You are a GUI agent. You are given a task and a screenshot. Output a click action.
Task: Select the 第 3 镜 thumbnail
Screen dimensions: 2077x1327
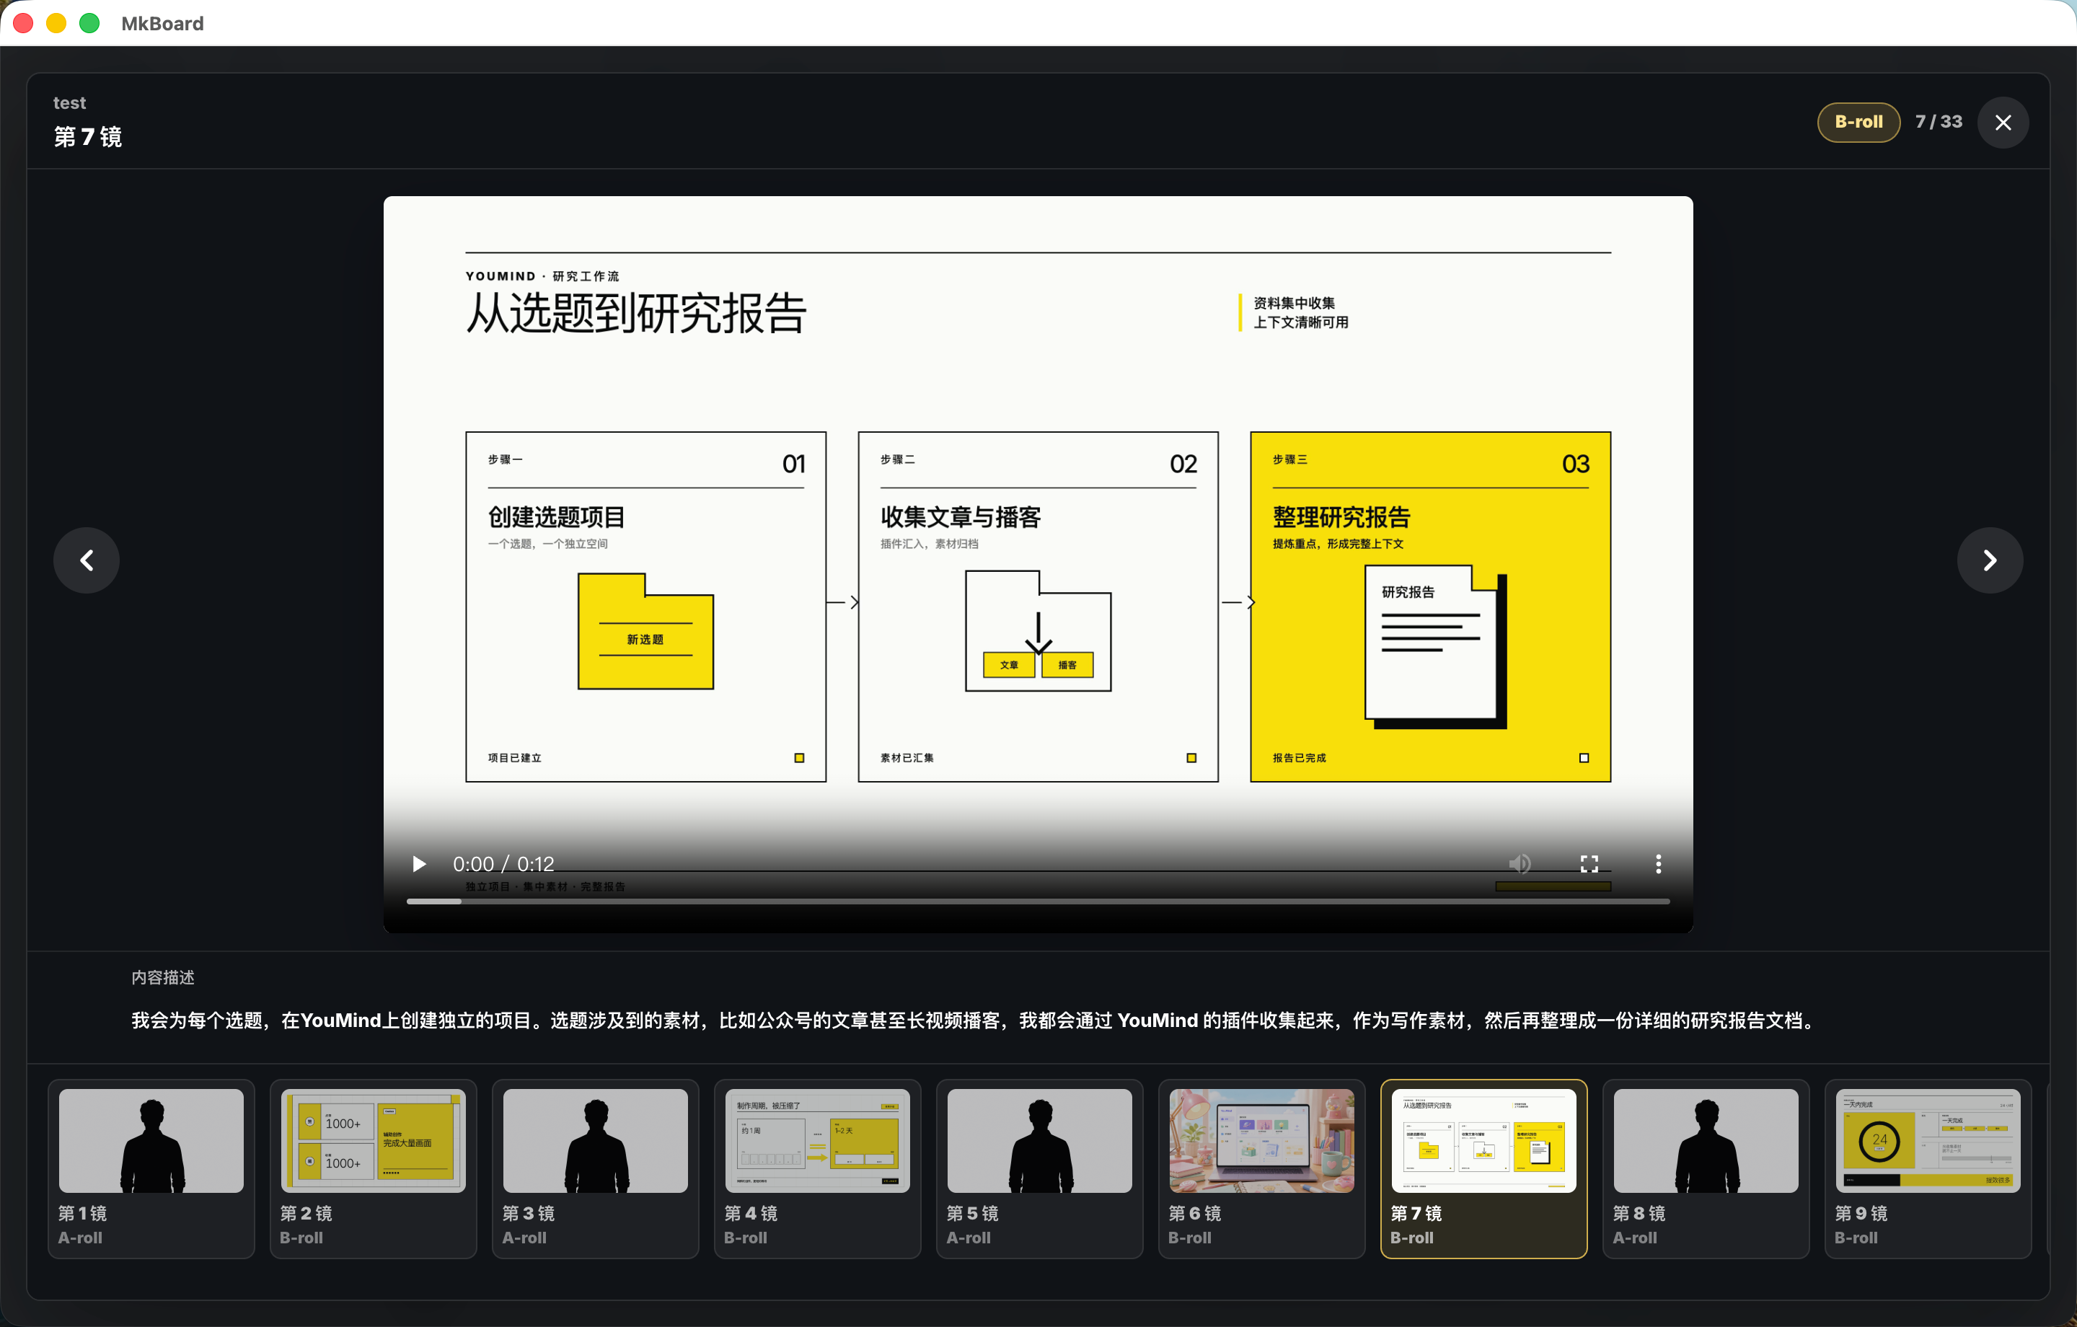click(x=595, y=1168)
